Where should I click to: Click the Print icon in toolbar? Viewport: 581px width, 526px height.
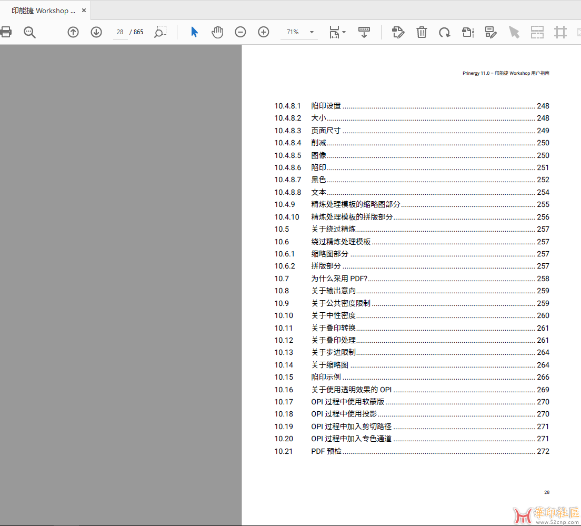coord(6,32)
